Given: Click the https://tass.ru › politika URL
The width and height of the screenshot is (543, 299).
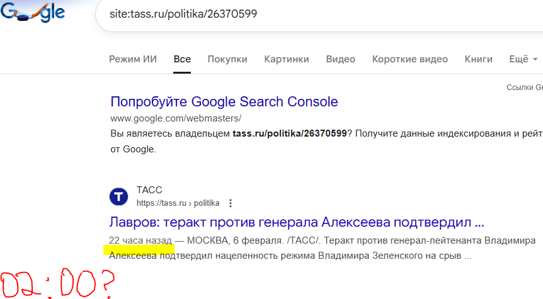Looking at the screenshot, I should (x=178, y=203).
